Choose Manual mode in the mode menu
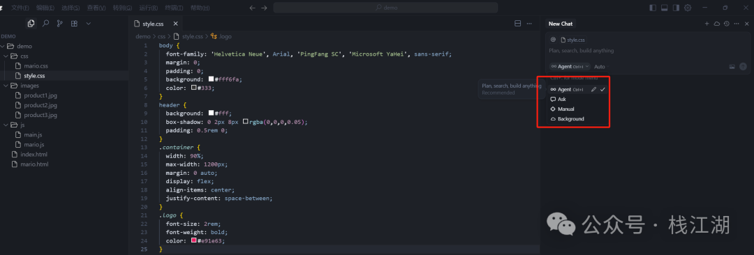Viewport: 754px width, 255px height. click(577, 109)
